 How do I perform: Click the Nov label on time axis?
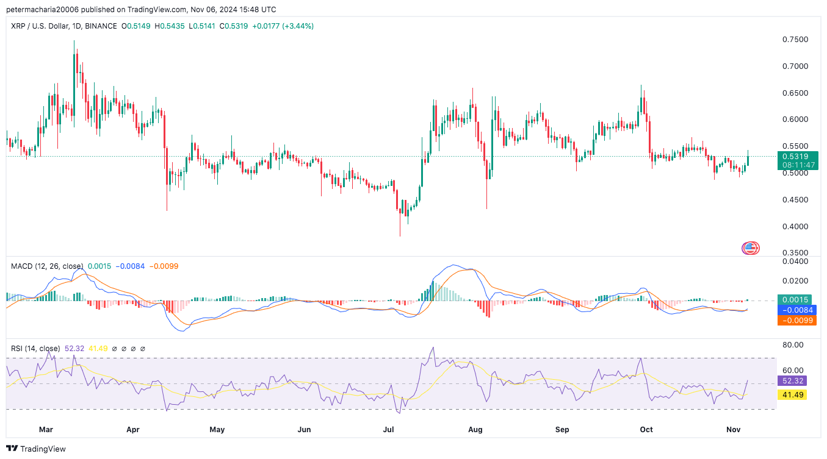733,430
